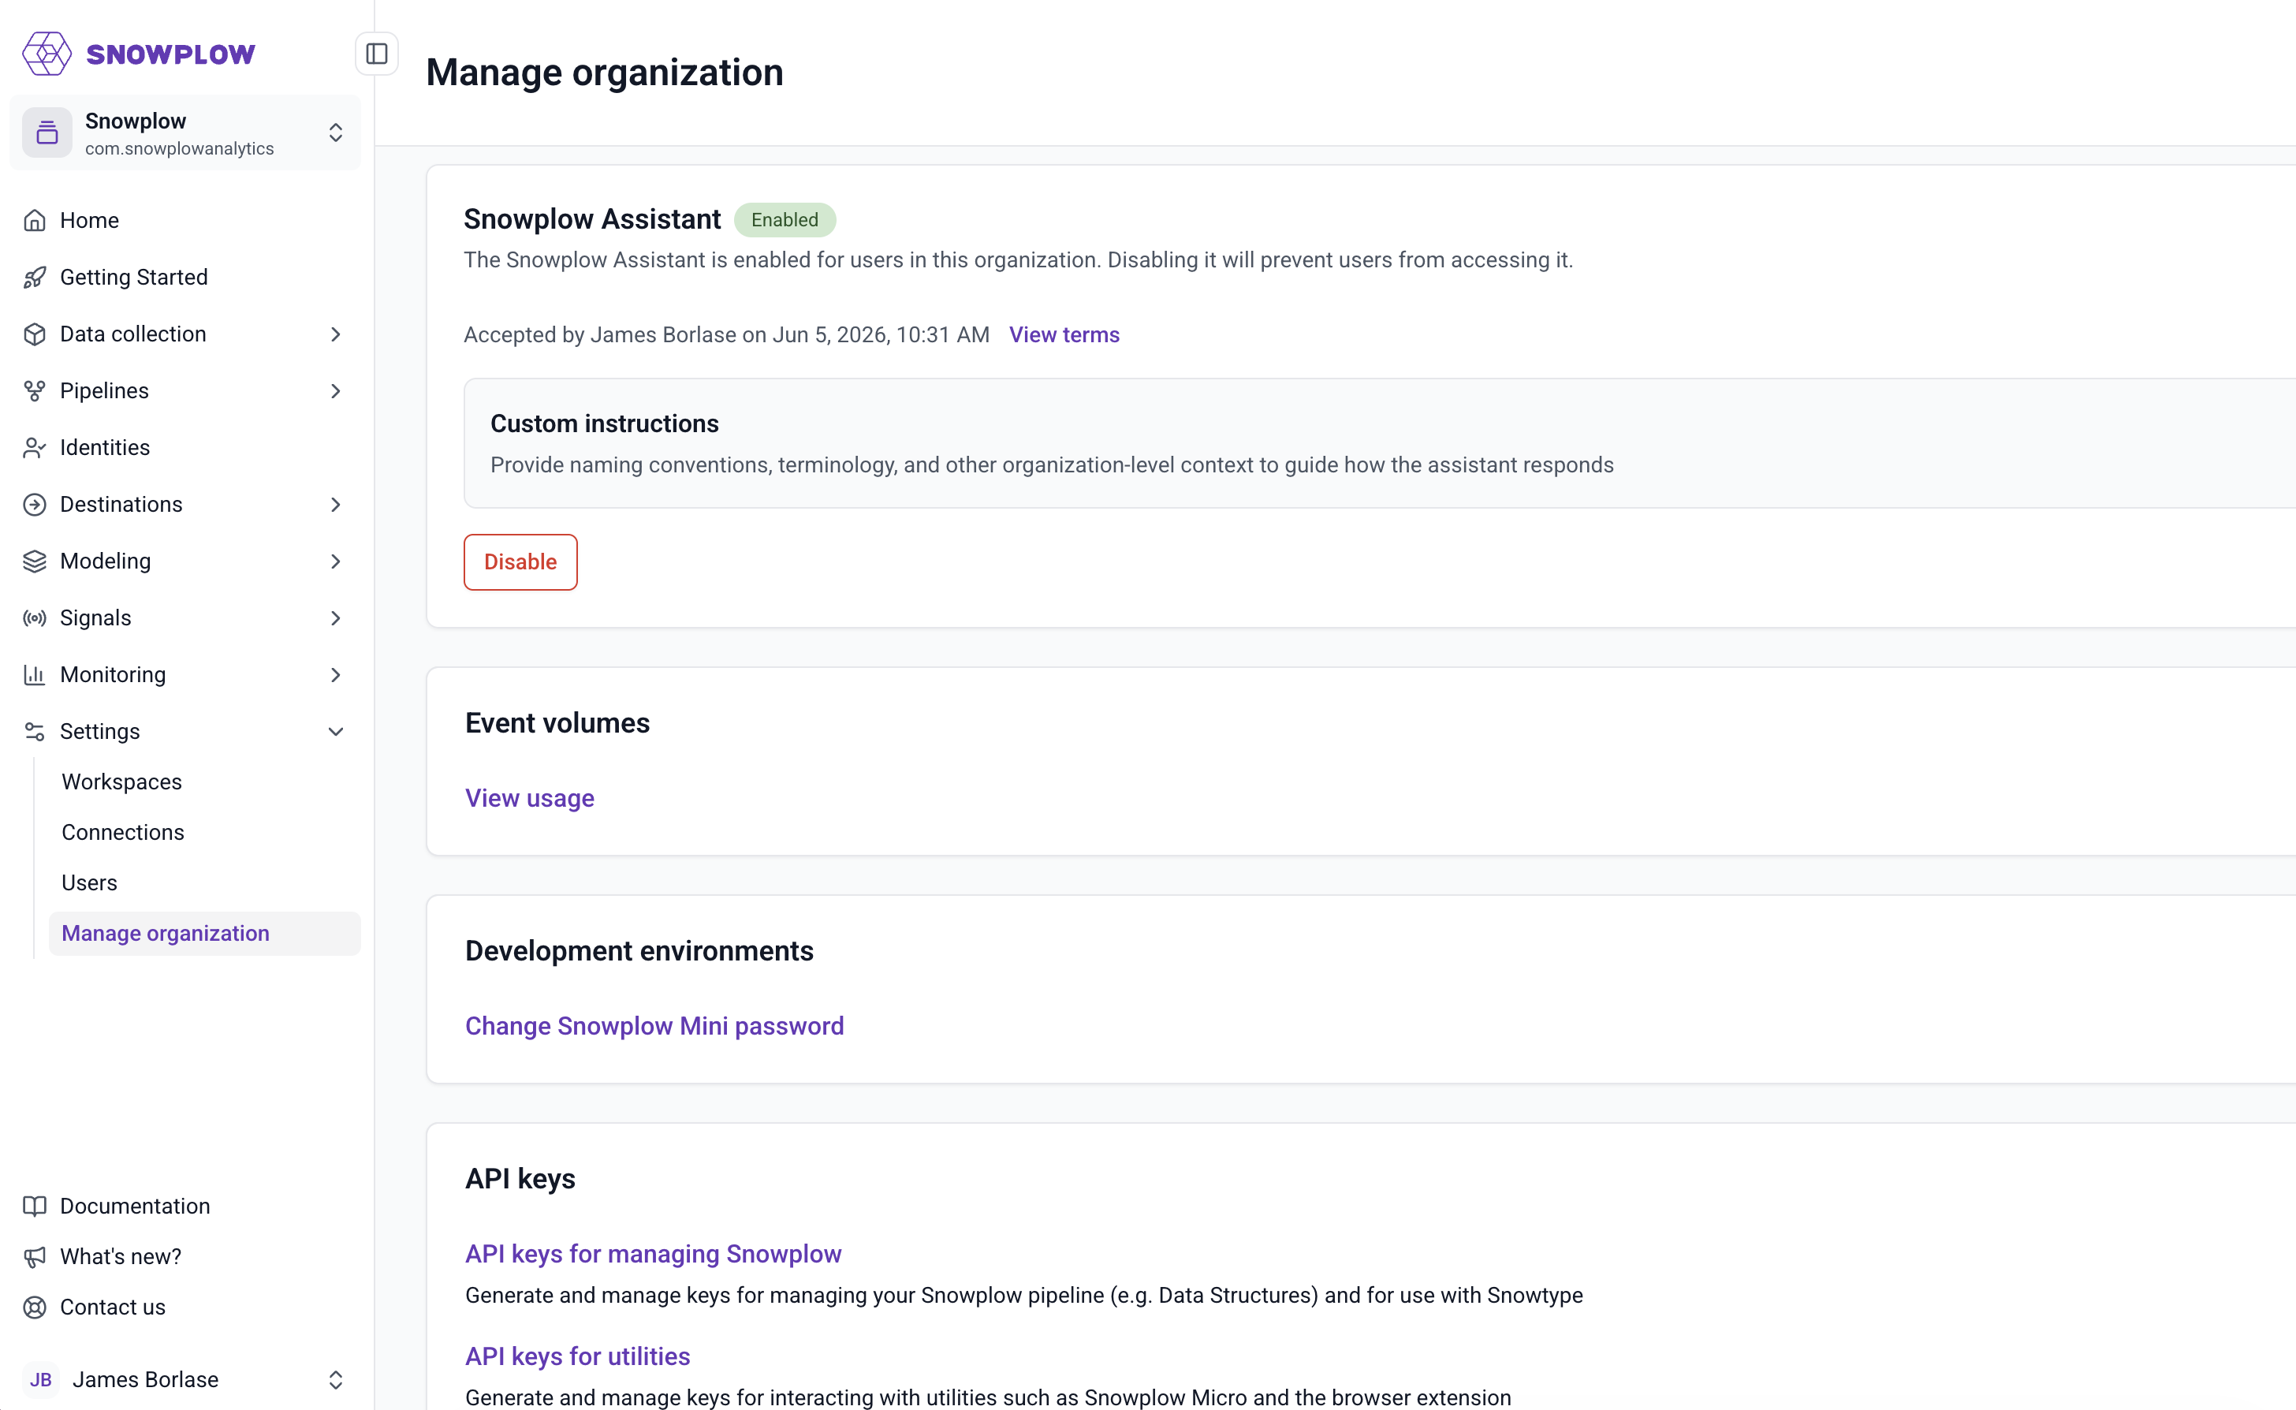
Task: Expand the Destinations submenu chevron
Action: click(336, 505)
